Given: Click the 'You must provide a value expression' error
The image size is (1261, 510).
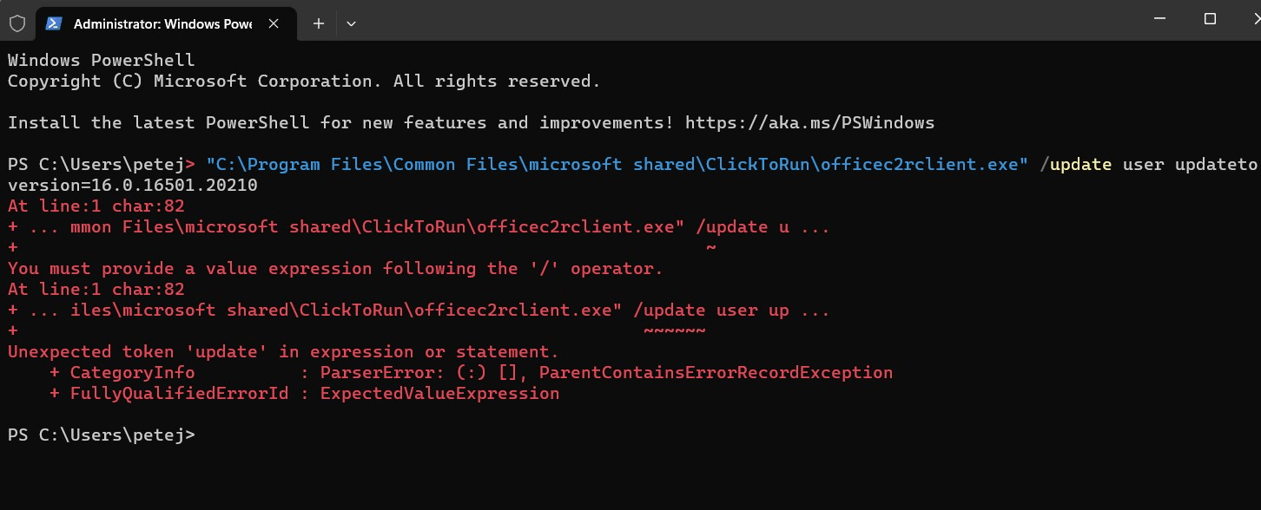Looking at the screenshot, I should (335, 268).
